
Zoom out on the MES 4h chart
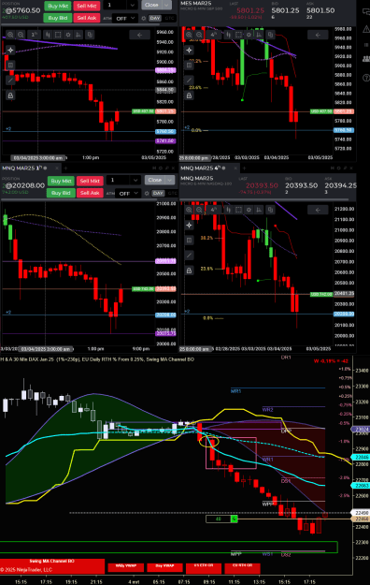pos(199,35)
